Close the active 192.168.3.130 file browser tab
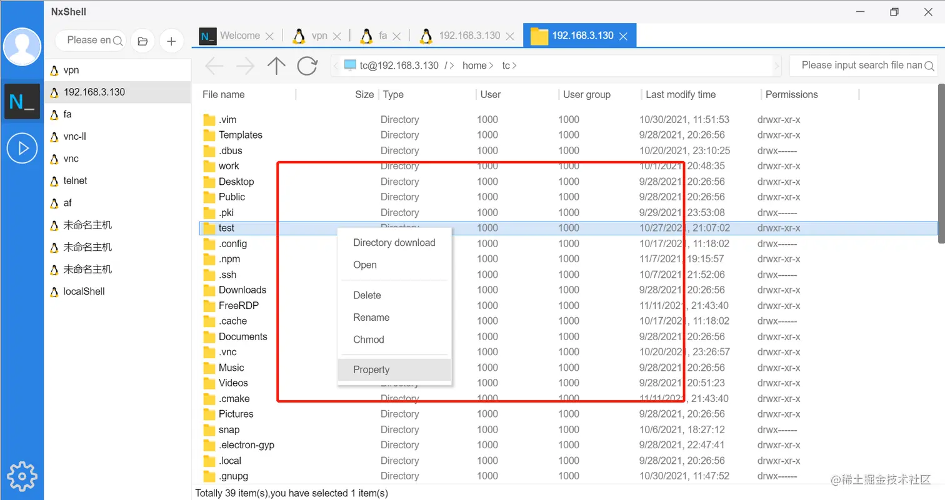Viewport: 945px width, 500px height. [x=623, y=36]
